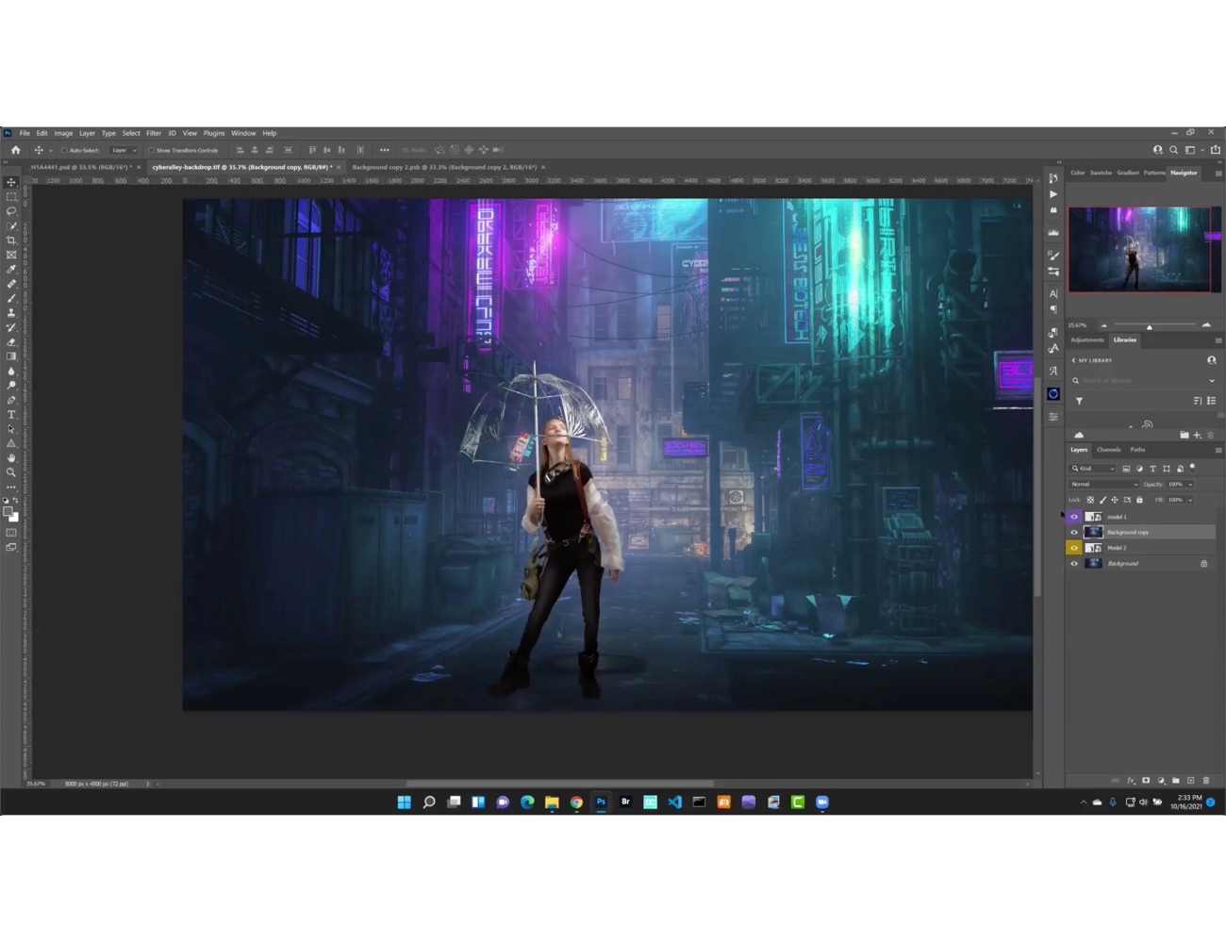This screenshot has height=943, width=1226.
Task: Select the Lasso tool
Action: 11,210
